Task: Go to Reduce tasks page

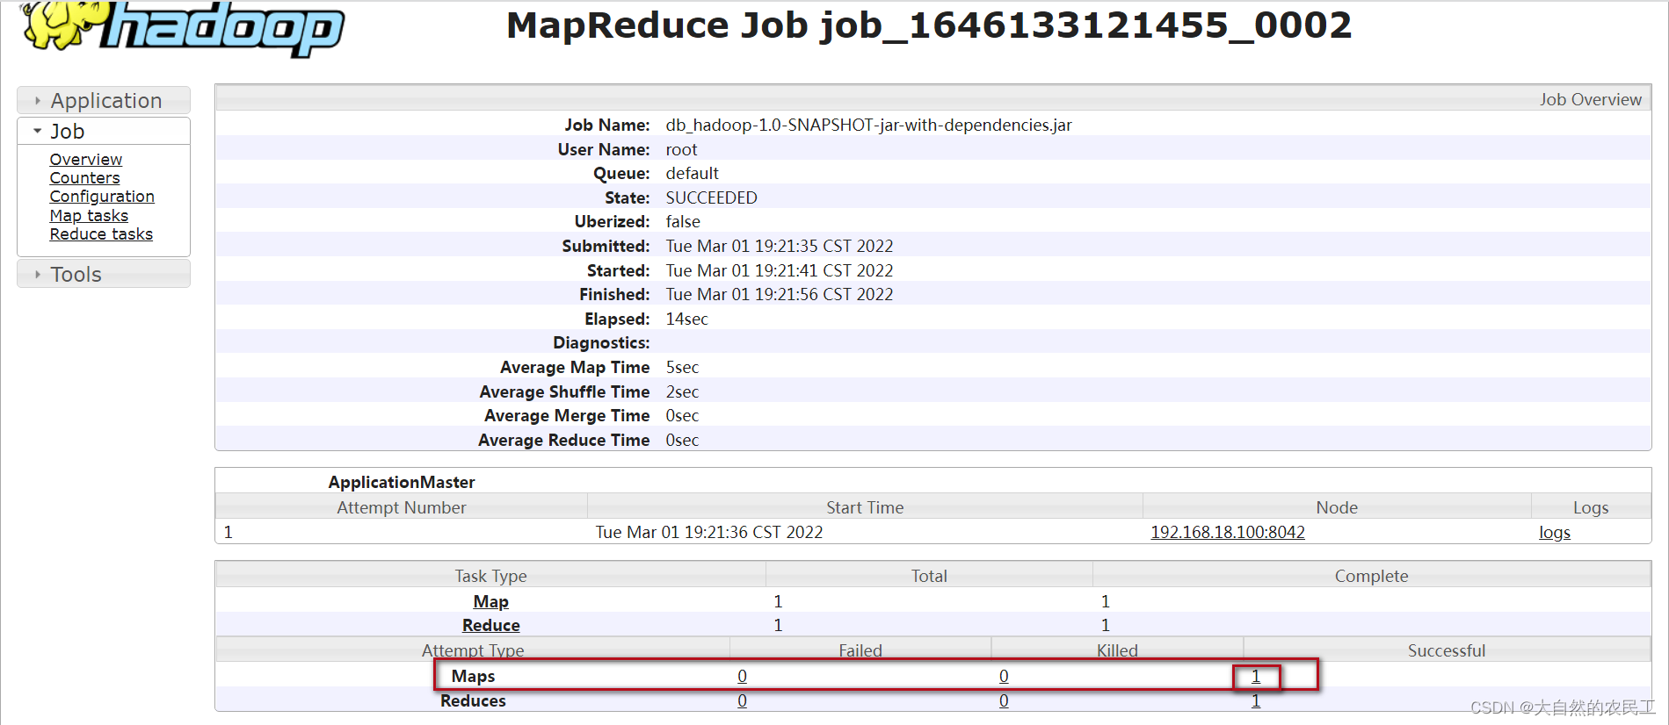Action: [101, 234]
